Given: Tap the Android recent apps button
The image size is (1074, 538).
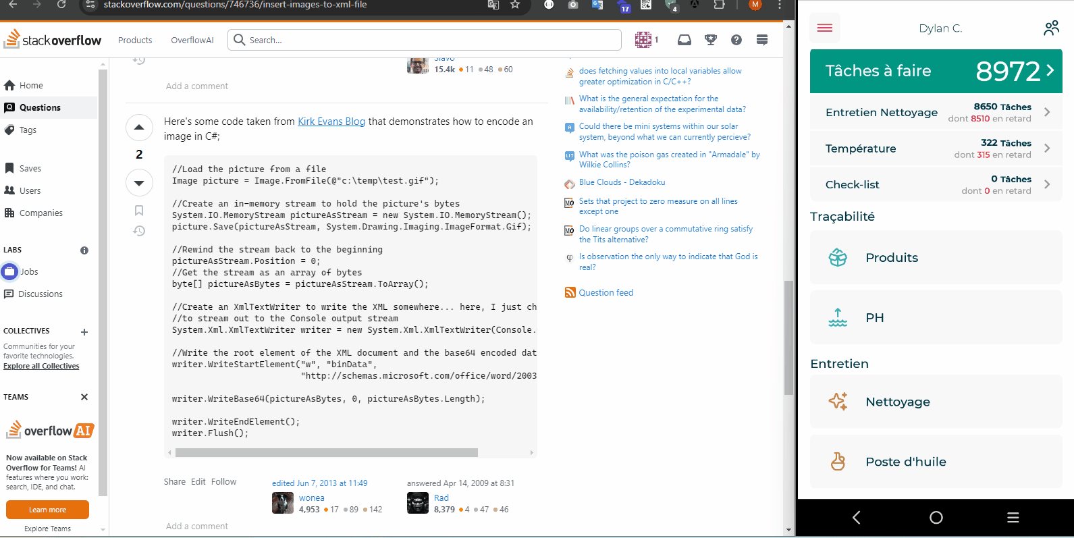Looking at the screenshot, I should coord(1013,517).
